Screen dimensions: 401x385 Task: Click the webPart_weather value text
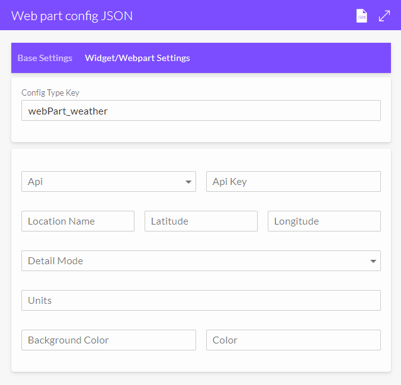[x=68, y=111]
